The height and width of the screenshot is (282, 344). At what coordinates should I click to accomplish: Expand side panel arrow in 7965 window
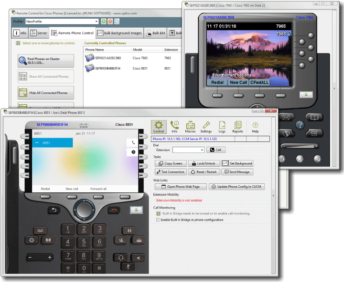334,89
